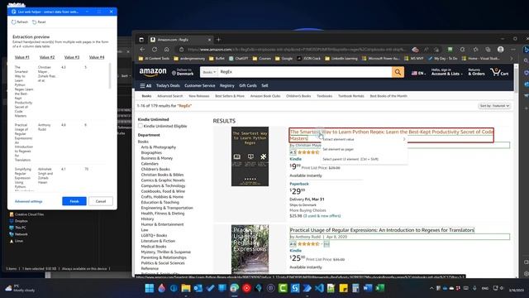
Task: Open Excel from the taskbar
Action: pos(380,288)
